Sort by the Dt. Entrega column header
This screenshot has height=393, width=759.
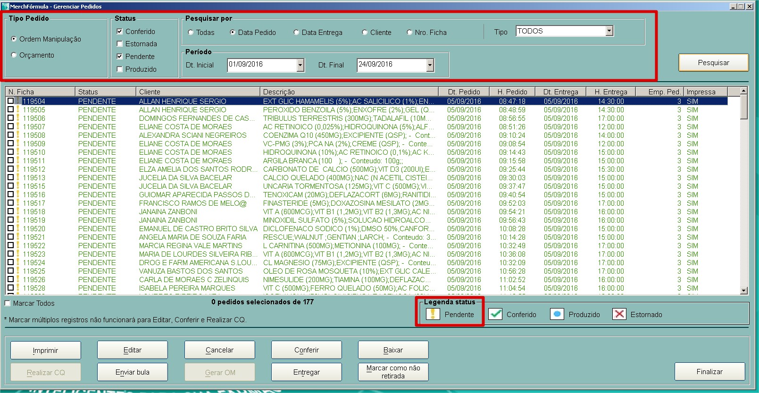pos(561,92)
